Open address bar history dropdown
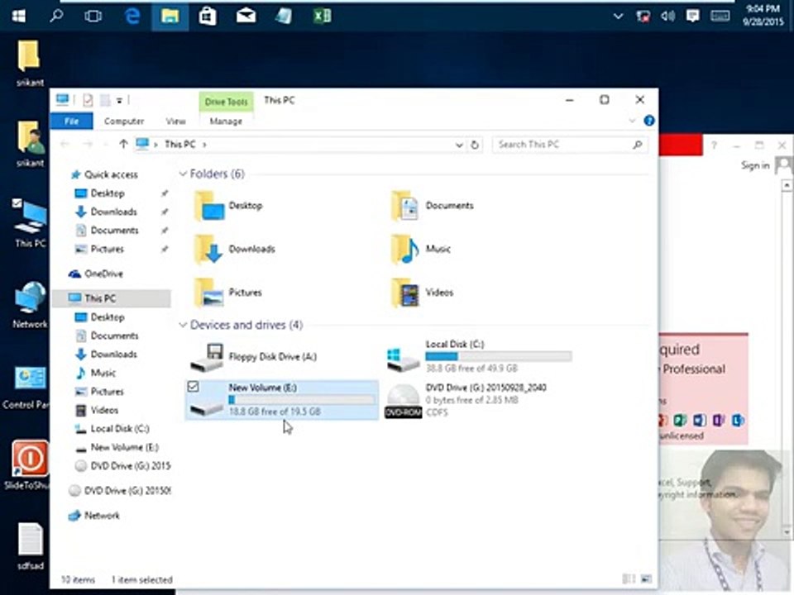The image size is (794, 595). coord(459,145)
